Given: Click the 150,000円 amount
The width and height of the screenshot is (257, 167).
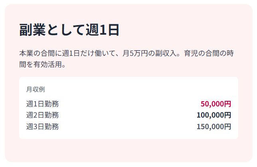Looking at the screenshot, I should [x=214, y=127].
